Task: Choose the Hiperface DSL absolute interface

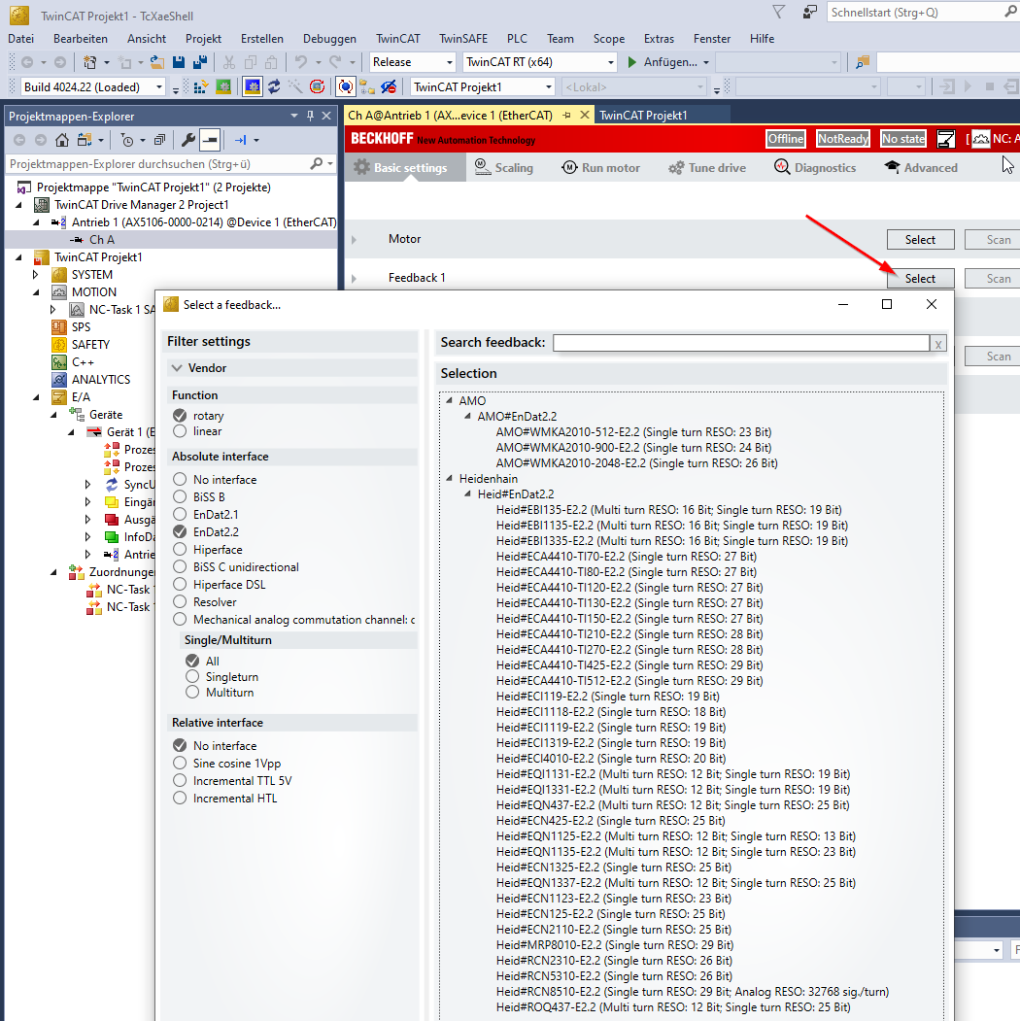Action: pos(180,585)
